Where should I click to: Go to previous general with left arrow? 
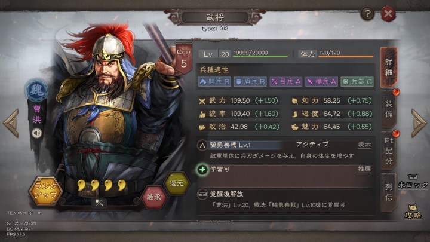(x=11, y=123)
